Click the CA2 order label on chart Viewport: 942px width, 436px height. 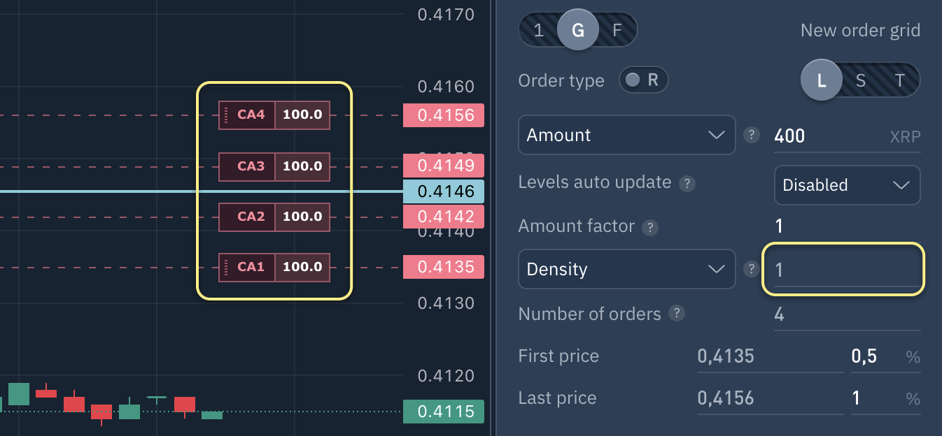[x=251, y=217]
